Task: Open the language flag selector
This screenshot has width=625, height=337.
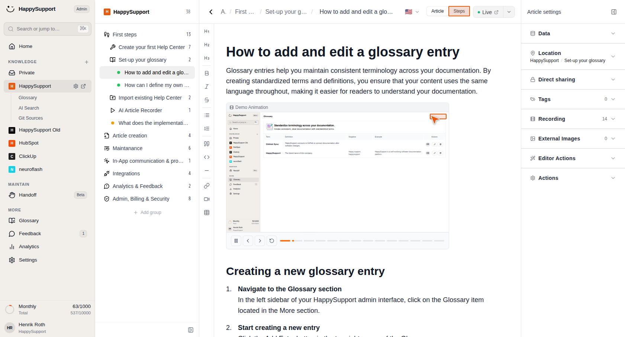Action: (x=412, y=12)
